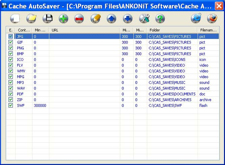
Task: Remove selected rule (red minus)
Action: pos(79,19)
